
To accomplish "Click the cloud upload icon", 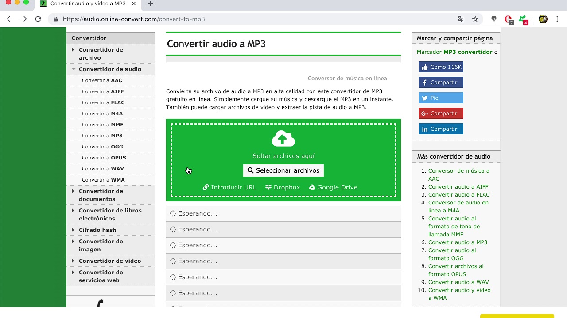I will click(283, 139).
